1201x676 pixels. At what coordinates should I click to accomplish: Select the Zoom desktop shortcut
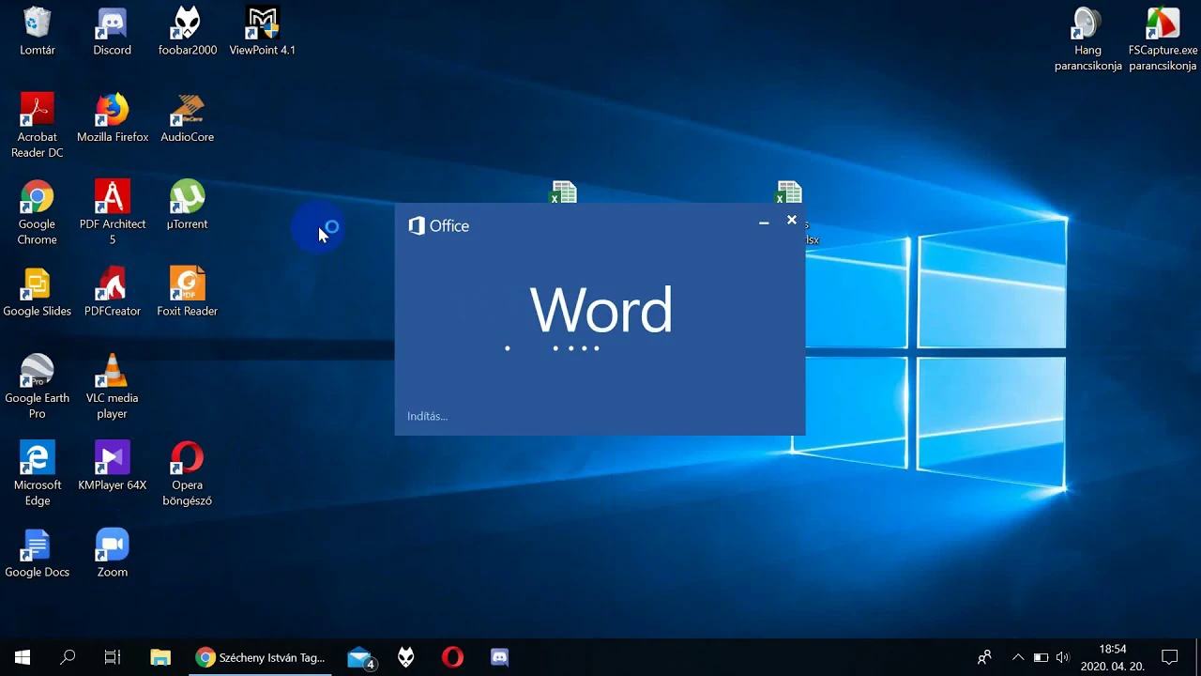coord(112,554)
